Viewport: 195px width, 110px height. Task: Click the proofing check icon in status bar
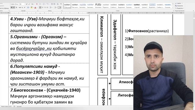coord(14,106)
